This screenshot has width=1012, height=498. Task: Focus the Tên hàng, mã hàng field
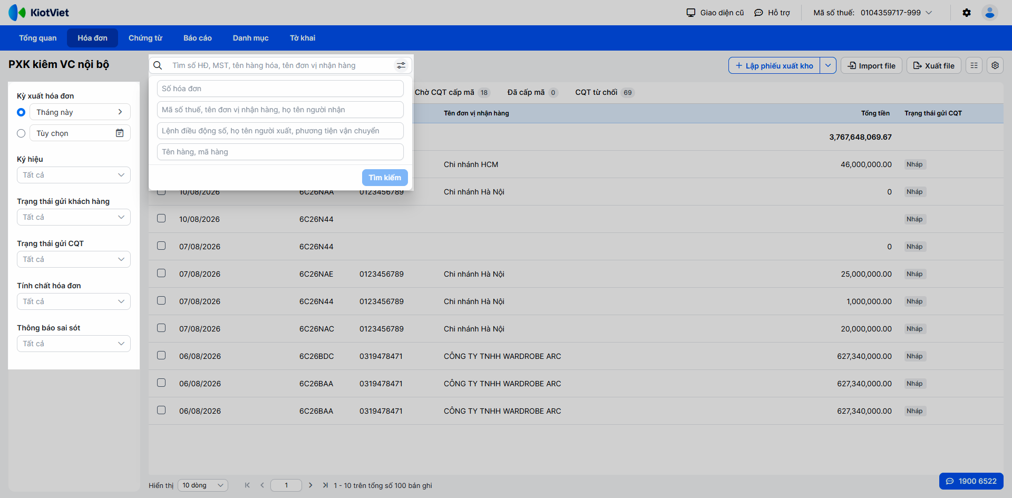pos(280,152)
